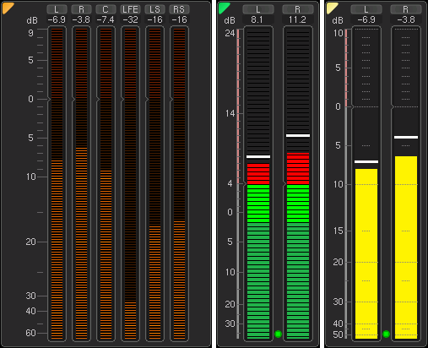Click R channel button on green meter
This screenshot has height=348, width=428.
(298, 9)
